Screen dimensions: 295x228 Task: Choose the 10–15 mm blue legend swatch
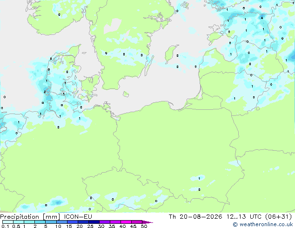pos(61,222)
